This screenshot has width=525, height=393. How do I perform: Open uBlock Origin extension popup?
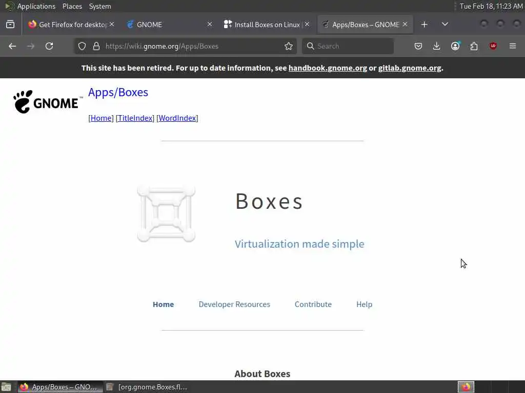[493, 46]
